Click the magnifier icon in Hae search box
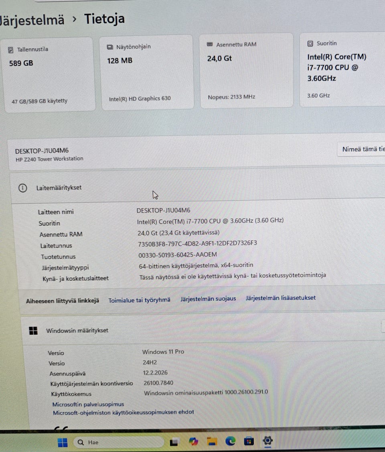 click(x=81, y=442)
